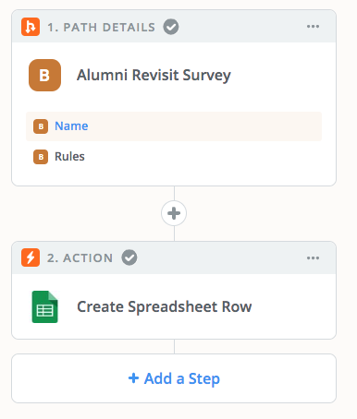Click the green Google Sheets icon
The height and width of the screenshot is (419, 357).
tap(44, 306)
